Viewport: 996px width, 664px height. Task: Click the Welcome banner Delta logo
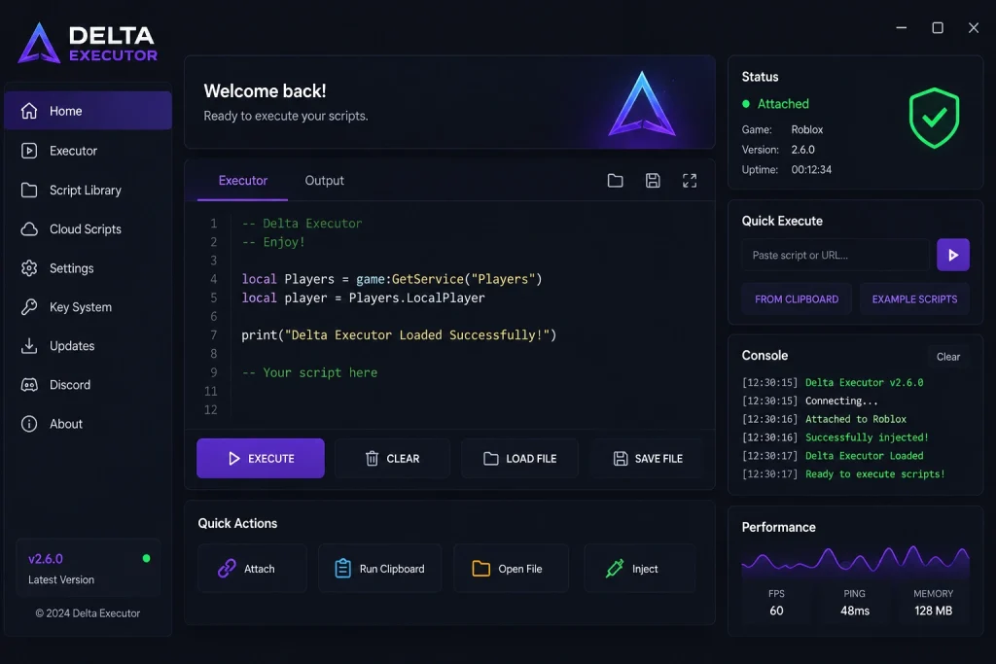[x=642, y=103]
